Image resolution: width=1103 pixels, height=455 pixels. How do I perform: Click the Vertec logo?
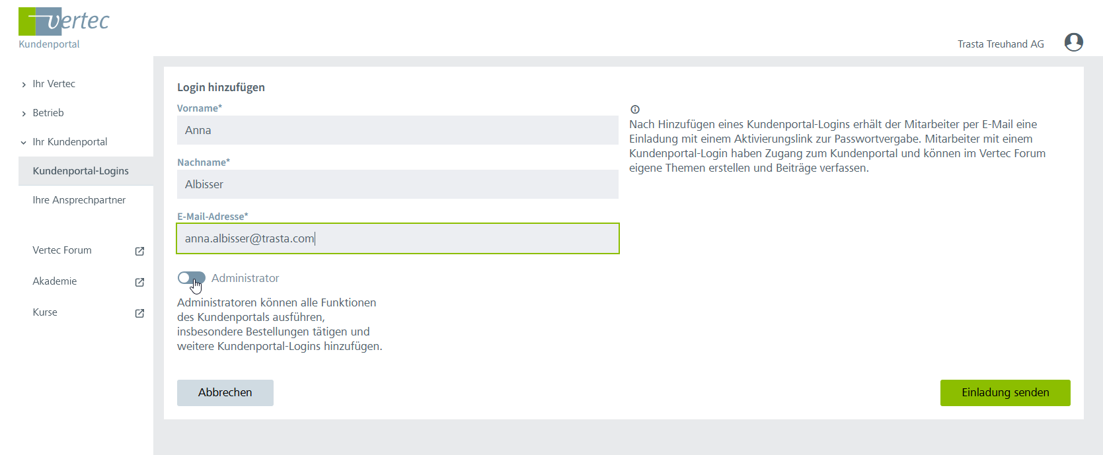(64, 22)
